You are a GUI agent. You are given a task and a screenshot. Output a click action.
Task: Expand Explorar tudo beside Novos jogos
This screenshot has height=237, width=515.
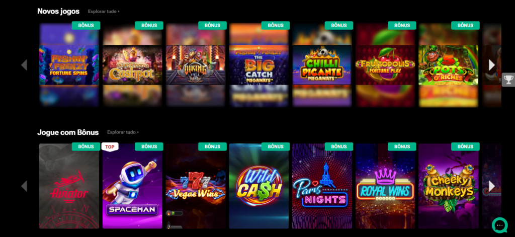pyautogui.click(x=104, y=12)
